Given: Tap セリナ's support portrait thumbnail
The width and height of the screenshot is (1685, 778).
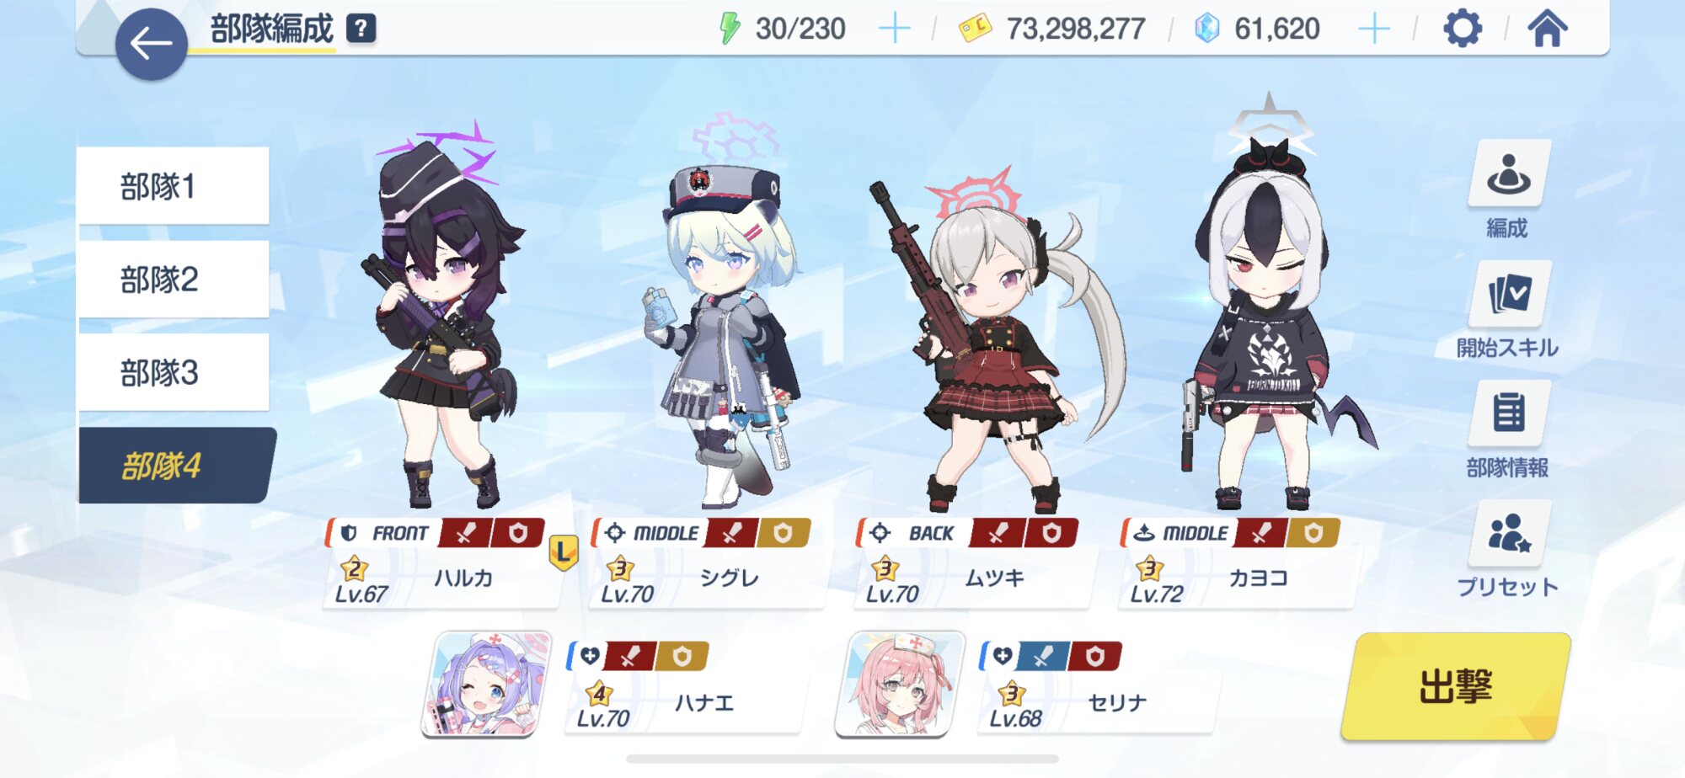Looking at the screenshot, I should 900,685.
